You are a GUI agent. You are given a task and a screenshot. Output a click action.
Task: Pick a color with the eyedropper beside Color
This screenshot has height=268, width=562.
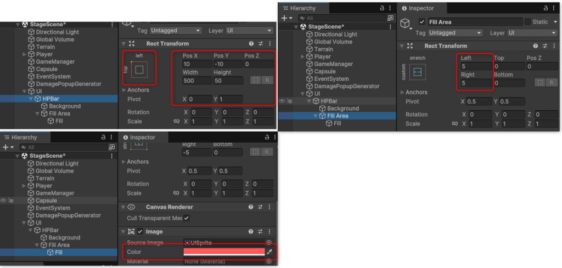pyautogui.click(x=269, y=252)
